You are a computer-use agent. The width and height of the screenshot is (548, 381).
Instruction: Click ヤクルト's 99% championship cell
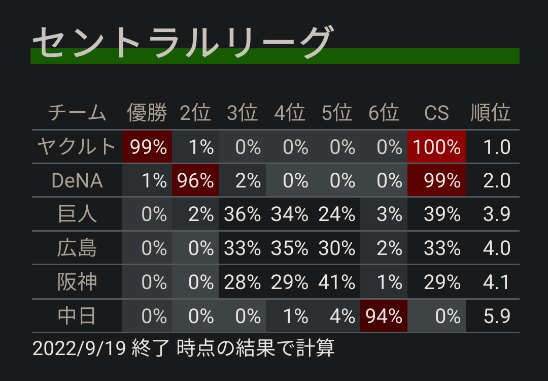tap(147, 147)
